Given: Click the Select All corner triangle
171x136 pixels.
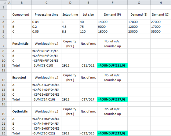Looking at the screenshot, I should click(x=4, y=2).
